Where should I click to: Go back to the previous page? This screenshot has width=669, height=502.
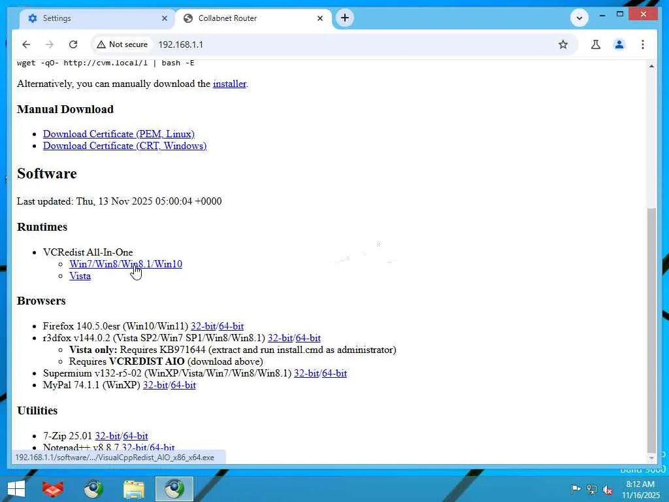26,44
